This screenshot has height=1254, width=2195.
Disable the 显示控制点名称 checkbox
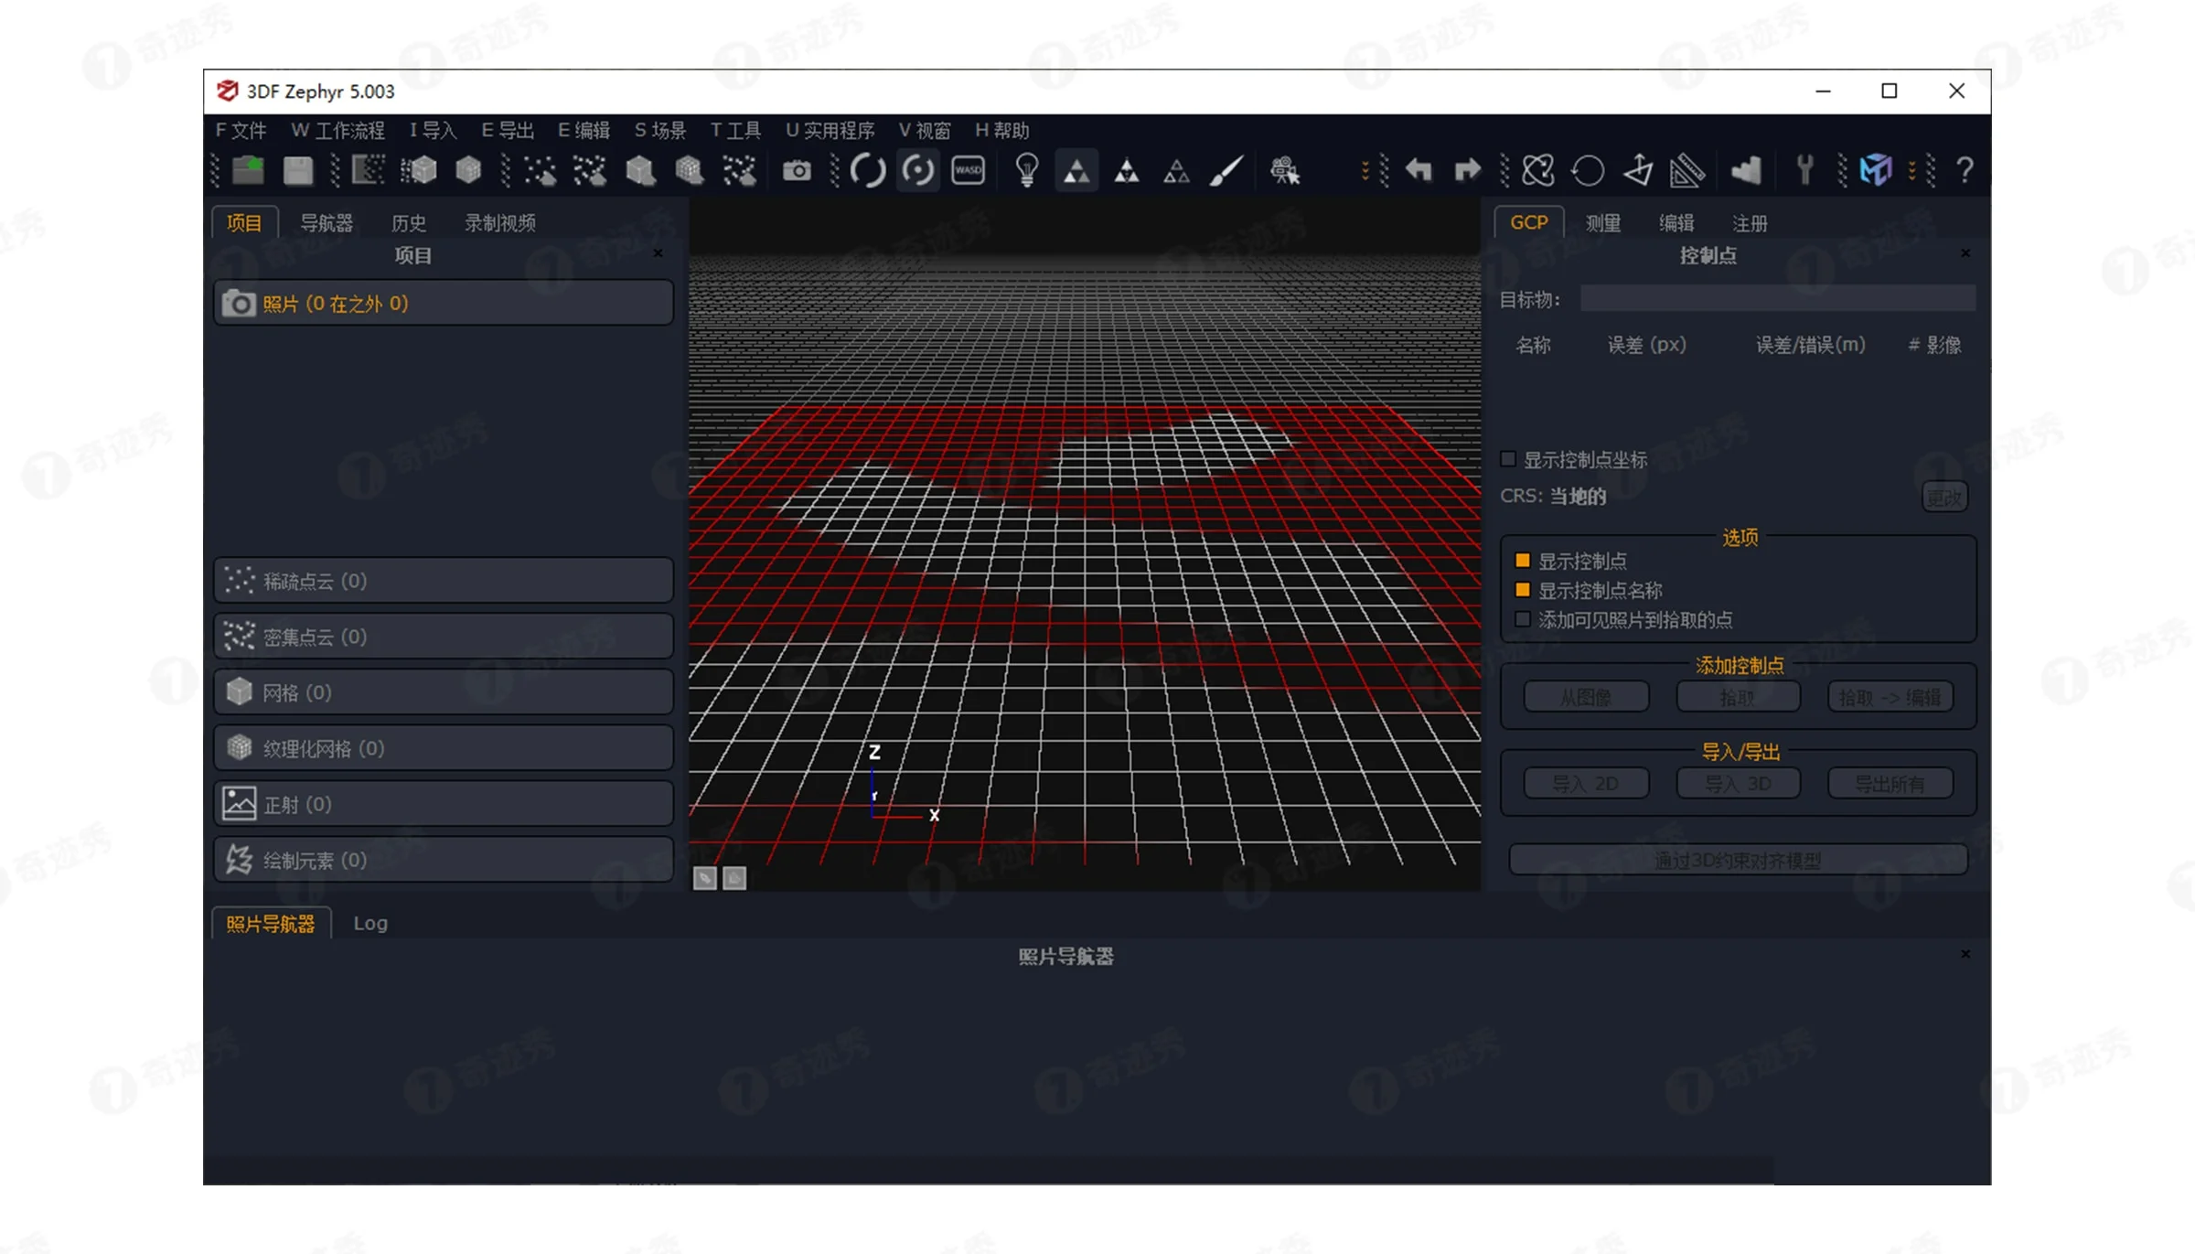coord(1522,590)
